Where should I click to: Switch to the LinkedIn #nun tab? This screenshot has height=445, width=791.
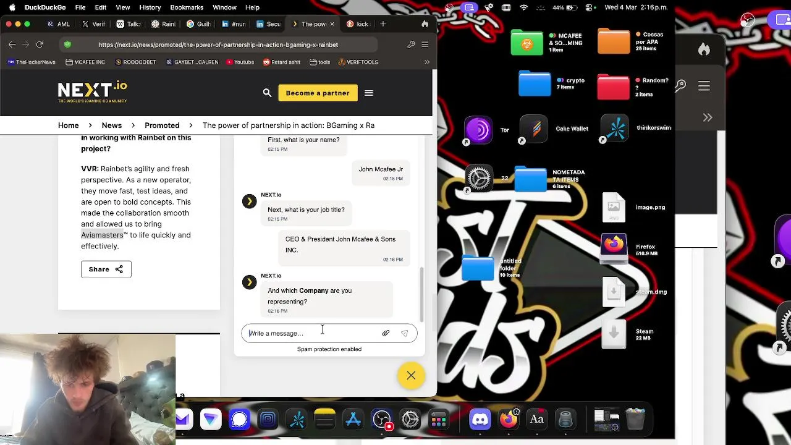(234, 24)
